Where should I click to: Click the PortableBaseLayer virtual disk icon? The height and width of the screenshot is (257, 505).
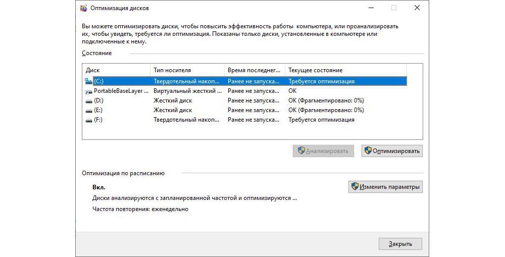point(88,91)
